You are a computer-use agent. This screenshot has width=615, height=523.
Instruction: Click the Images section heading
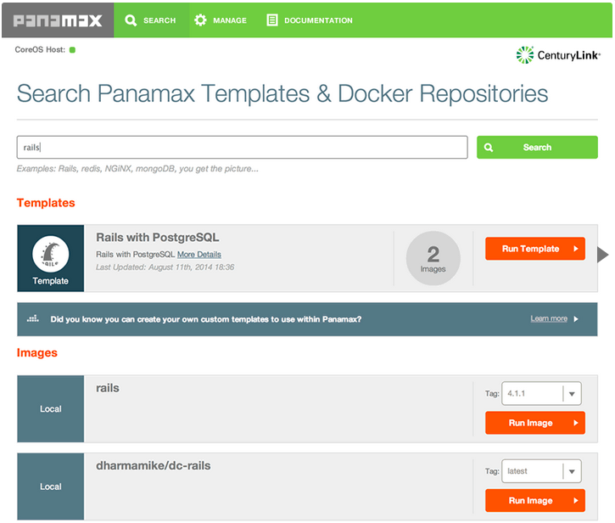click(37, 352)
